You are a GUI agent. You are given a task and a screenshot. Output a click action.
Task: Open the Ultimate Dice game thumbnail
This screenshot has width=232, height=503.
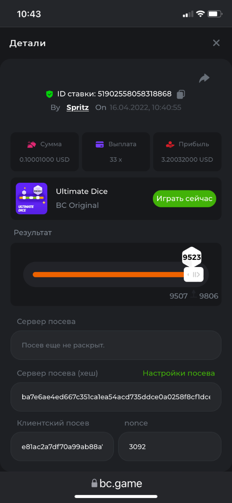(31, 199)
